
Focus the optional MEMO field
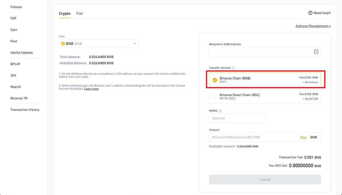click(237, 118)
